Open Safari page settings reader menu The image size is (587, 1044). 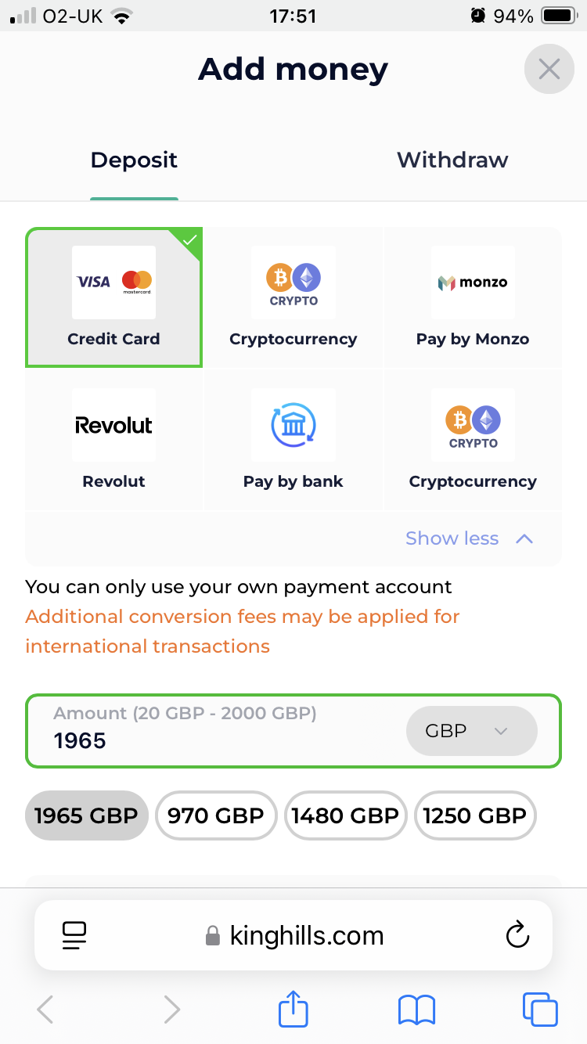pos(74,935)
